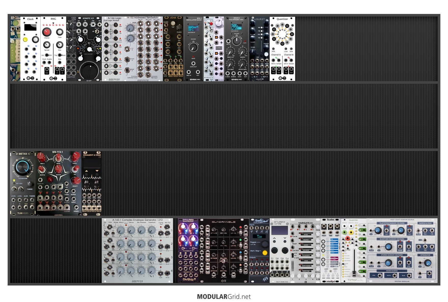Select the A-143-1 Complex Envelope Generator module
The width and height of the screenshot is (448, 302).
click(137, 251)
